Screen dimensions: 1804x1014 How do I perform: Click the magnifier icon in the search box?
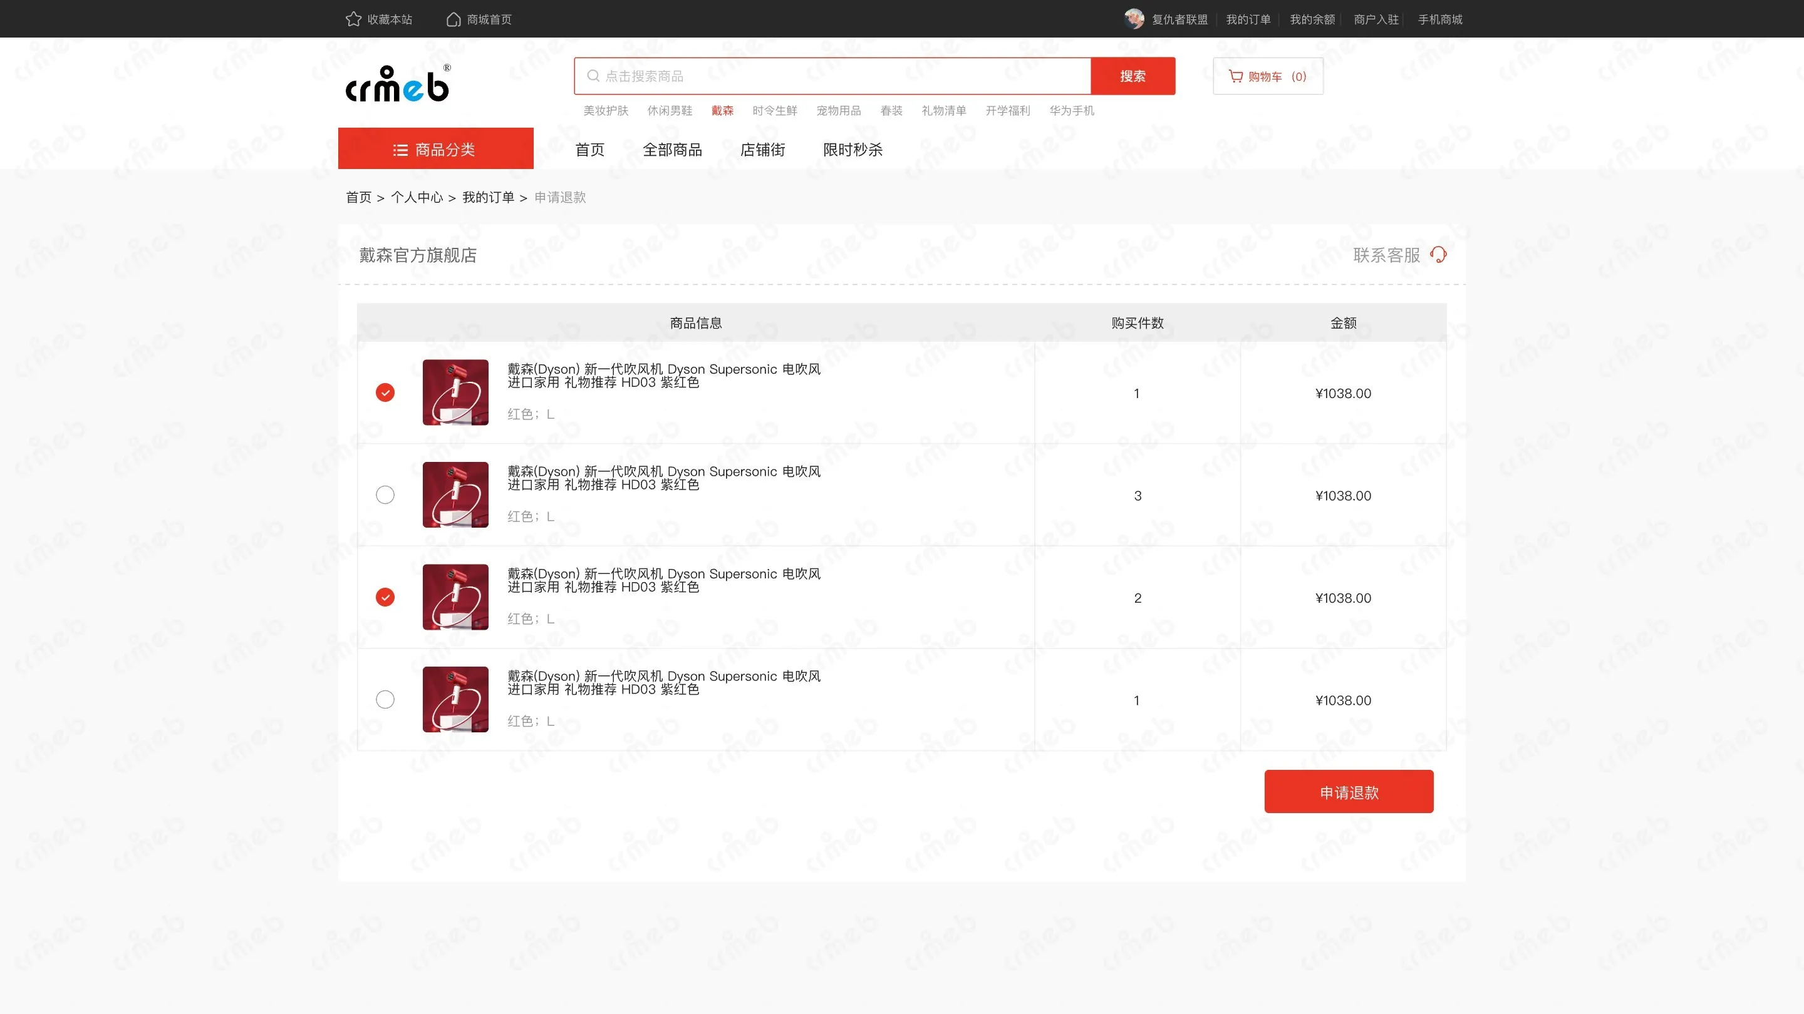[593, 76]
